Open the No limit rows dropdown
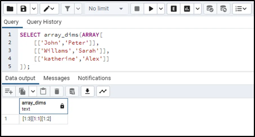The height and width of the screenshot is (137, 255). (106, 9)
